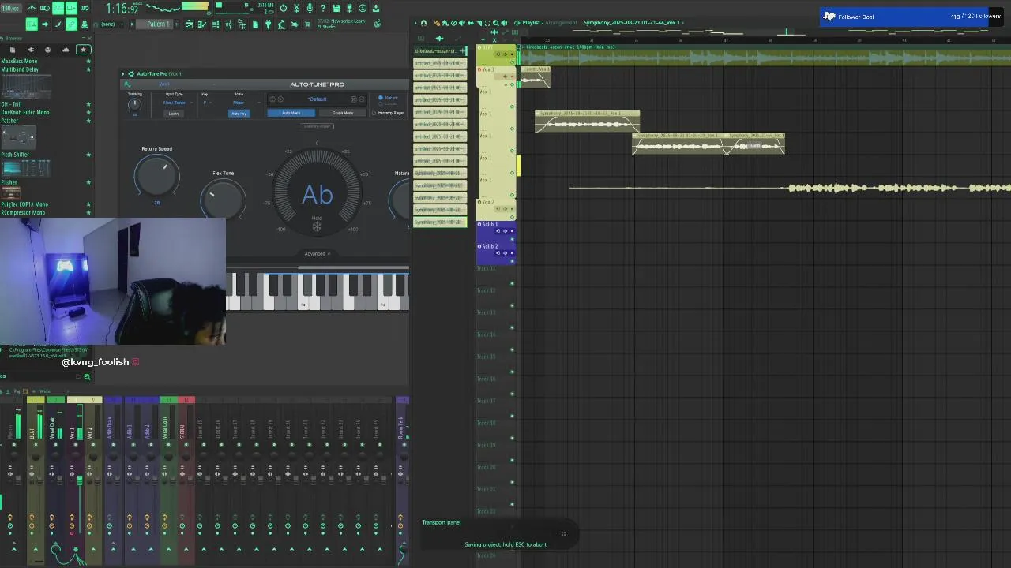Click the Auto-Tune previous preset arrow
The width and height of the screenshot is (1011, 568).
click(x=272, y=99)
